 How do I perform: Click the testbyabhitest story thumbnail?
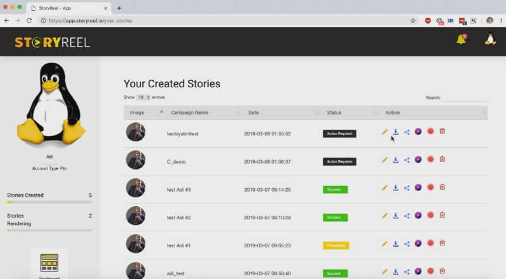135,132
